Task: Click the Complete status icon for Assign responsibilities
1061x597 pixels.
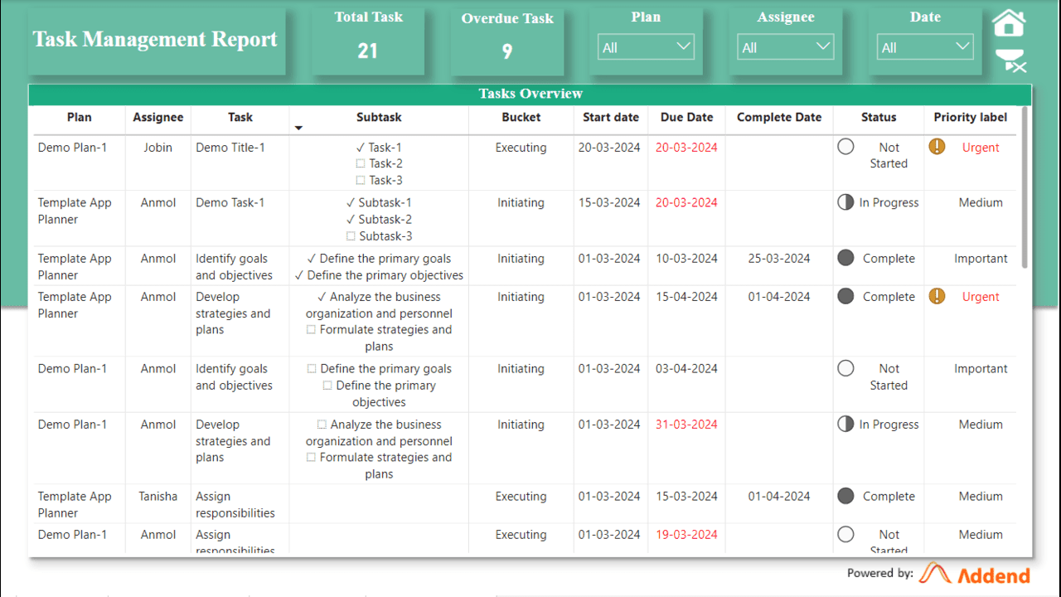Action: click(845, 496)
